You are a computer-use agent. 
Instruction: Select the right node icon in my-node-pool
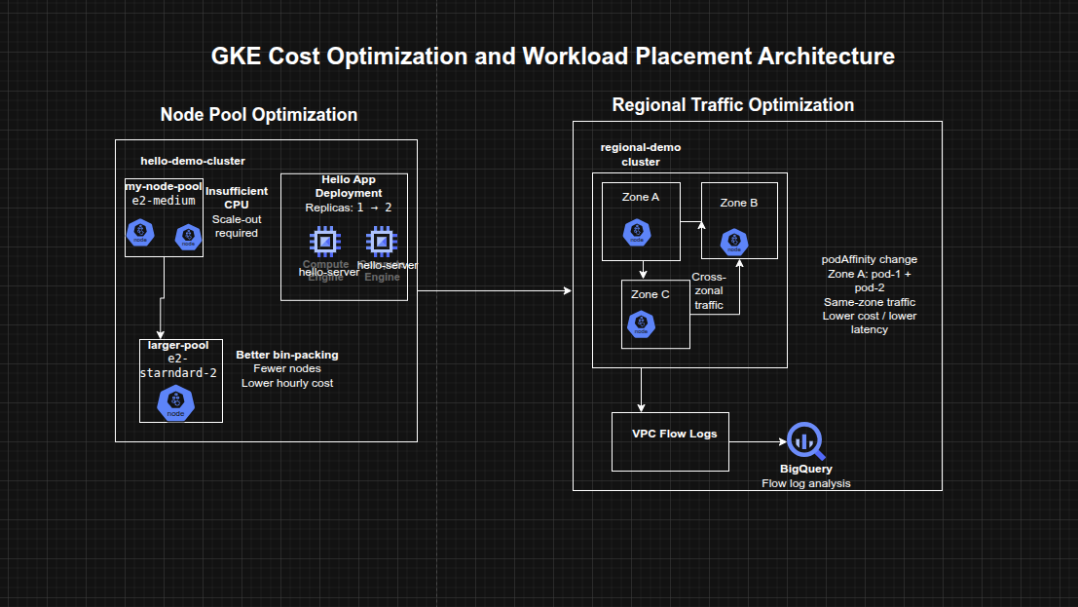tap(186, 236)
